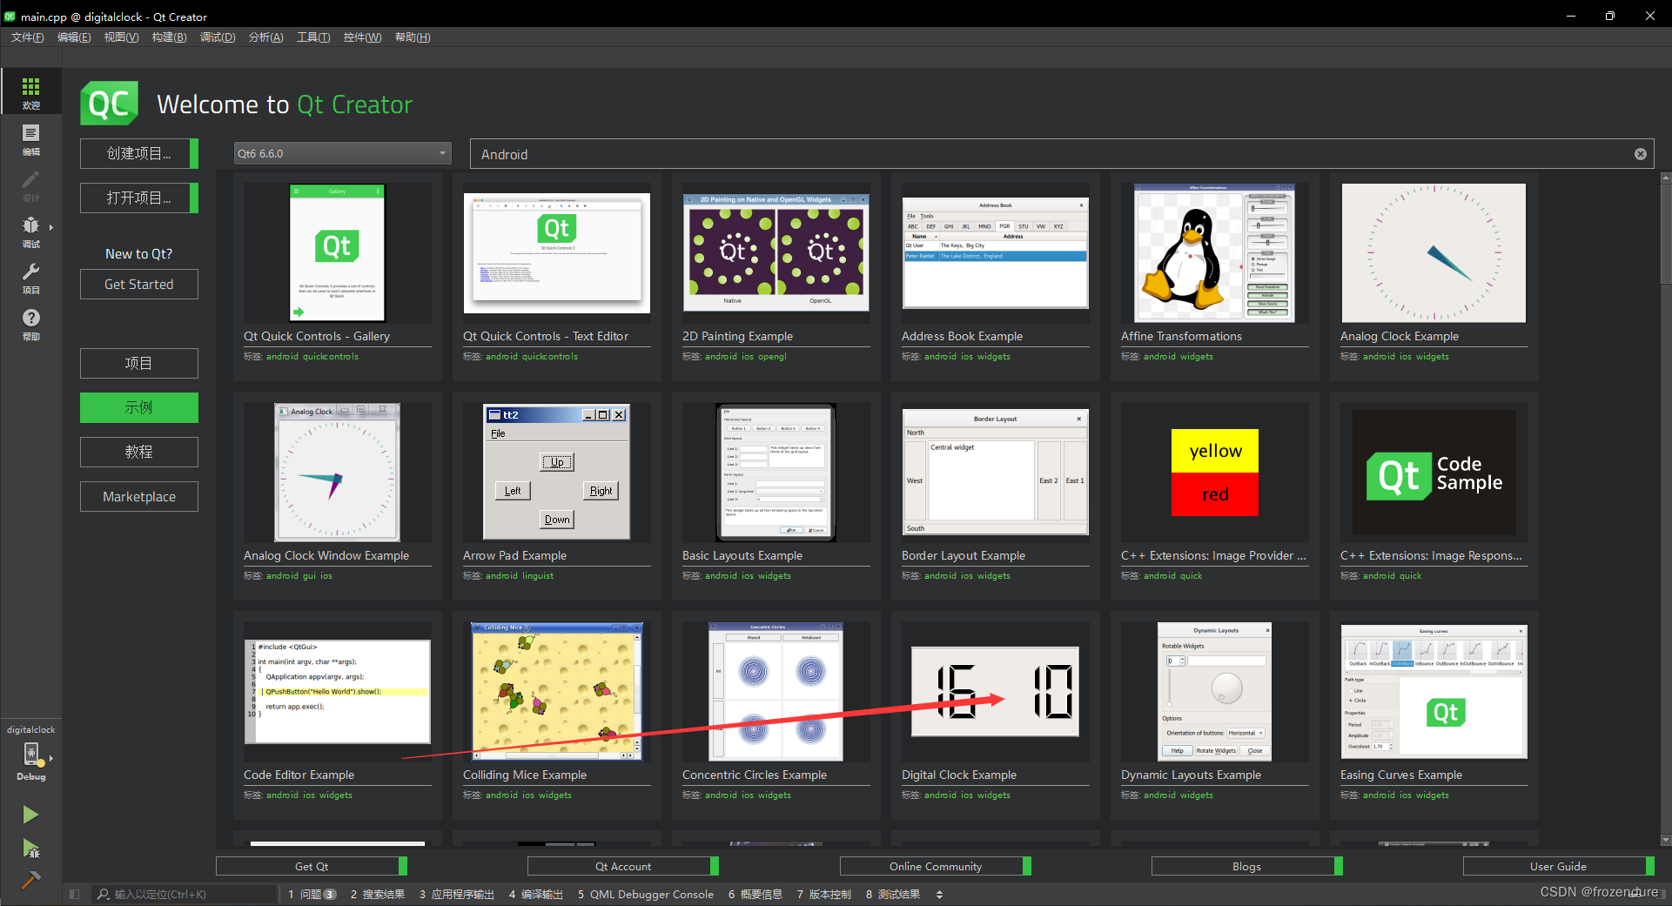This screenshot has width=1672, height=906.
Task: Open the Border Layout Example thumbnail
Action: (x=995, y=473)
